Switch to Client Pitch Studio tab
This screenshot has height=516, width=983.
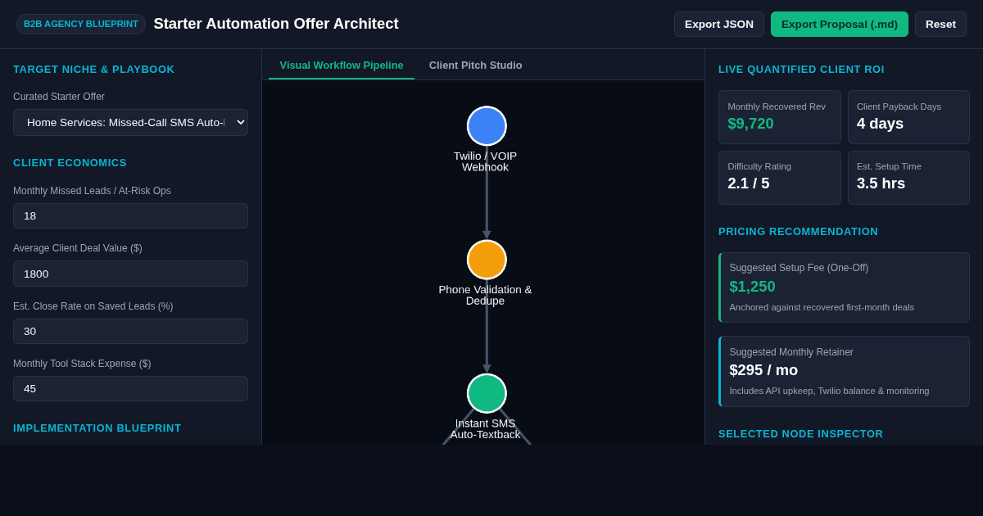point(475,65)
